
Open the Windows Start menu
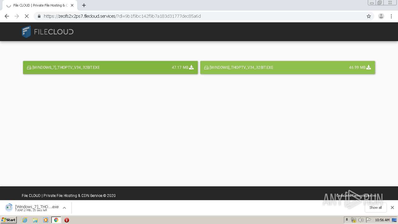tap(9, 220)
